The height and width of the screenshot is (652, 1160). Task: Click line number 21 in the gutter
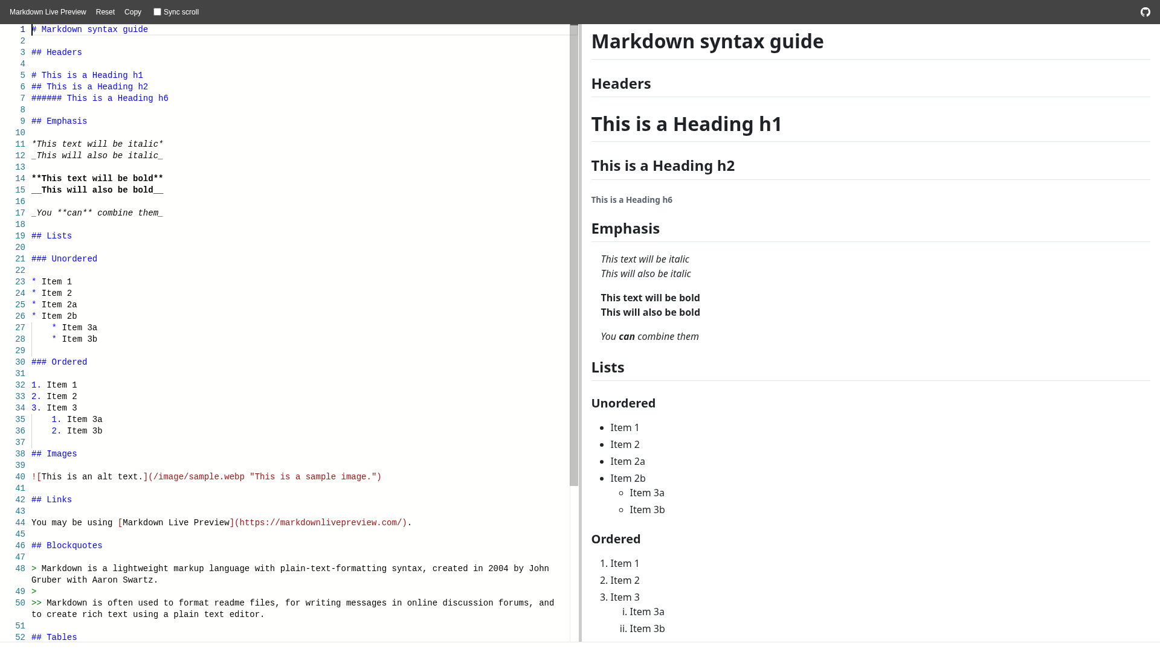[20, 258]
